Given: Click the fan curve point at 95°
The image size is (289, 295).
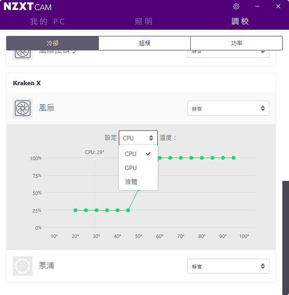Looking at the screenshot, I should click(233, 158).
